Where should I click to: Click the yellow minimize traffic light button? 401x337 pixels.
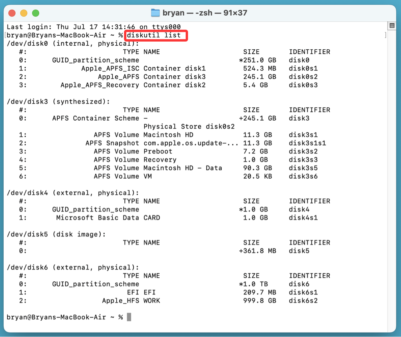tap(24, 12)
